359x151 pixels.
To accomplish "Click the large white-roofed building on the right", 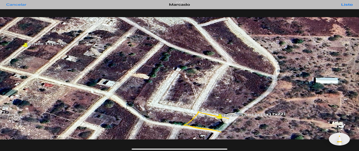I will [326, 80].
